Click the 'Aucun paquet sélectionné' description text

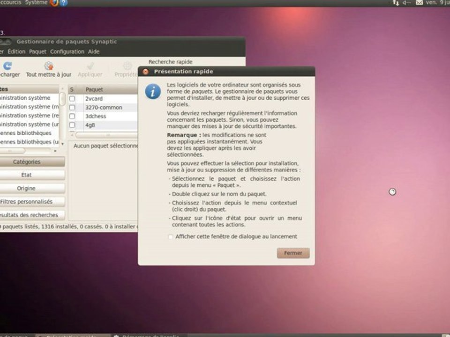click(x=105, y=146)
